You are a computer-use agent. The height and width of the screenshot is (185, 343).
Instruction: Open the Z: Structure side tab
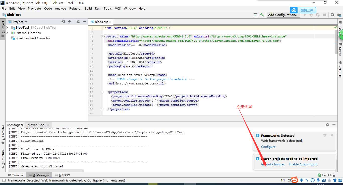point(3,158)
